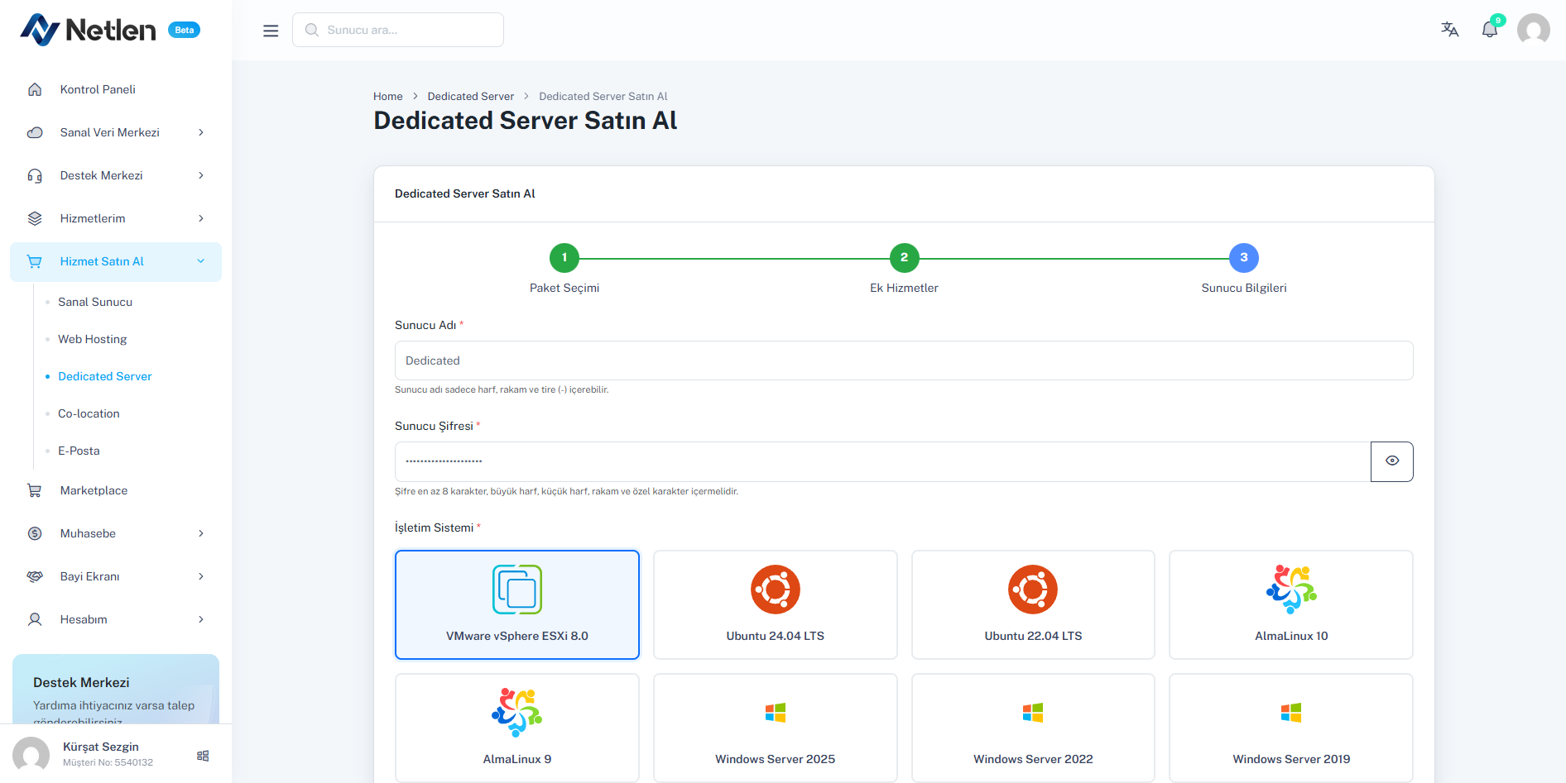Go to Home breadcrumb link
This screenshot has height=783, width=1566.
click(388, 96)
